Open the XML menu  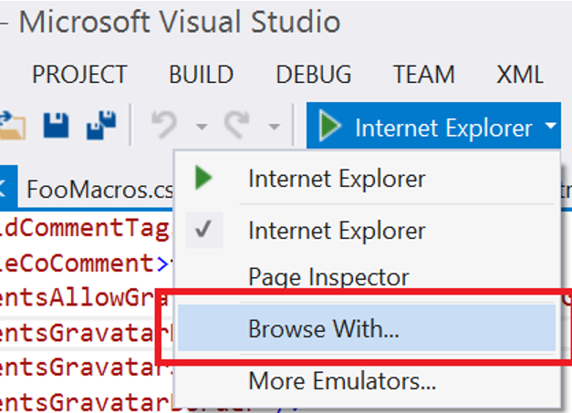coord(520,75)
